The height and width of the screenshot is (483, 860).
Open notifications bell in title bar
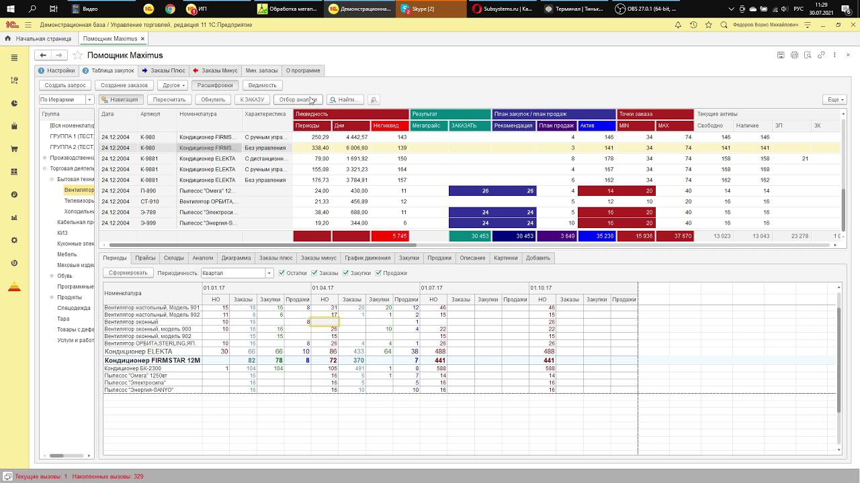679,25
